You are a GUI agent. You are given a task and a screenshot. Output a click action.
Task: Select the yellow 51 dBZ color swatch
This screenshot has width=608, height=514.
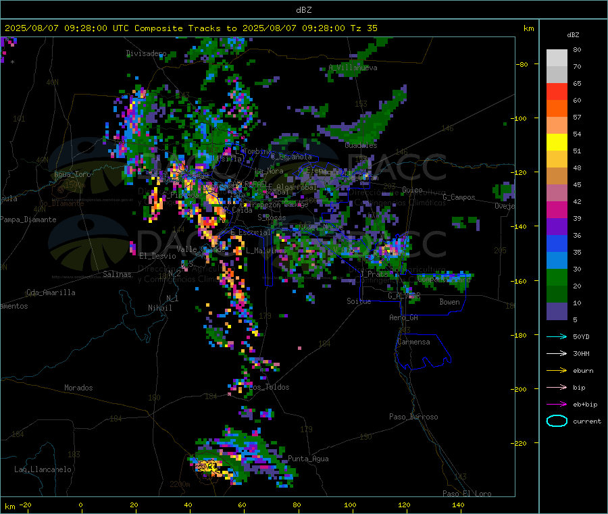coord(557,143)
